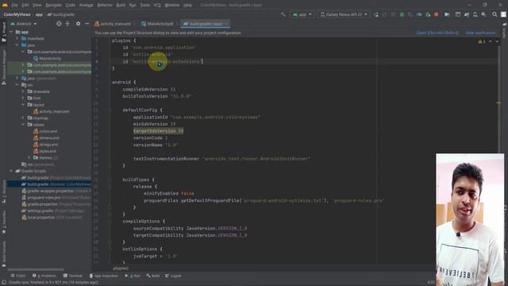Open Project panel settings gear
Viewport: 508px width, 286px height.
pos(78,24)
